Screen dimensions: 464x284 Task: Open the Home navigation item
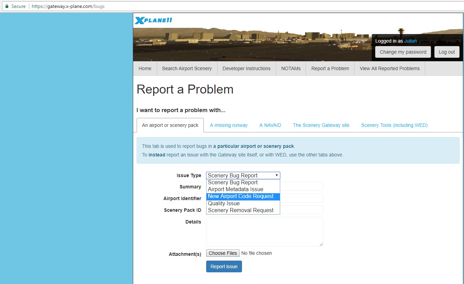(145, 68)
